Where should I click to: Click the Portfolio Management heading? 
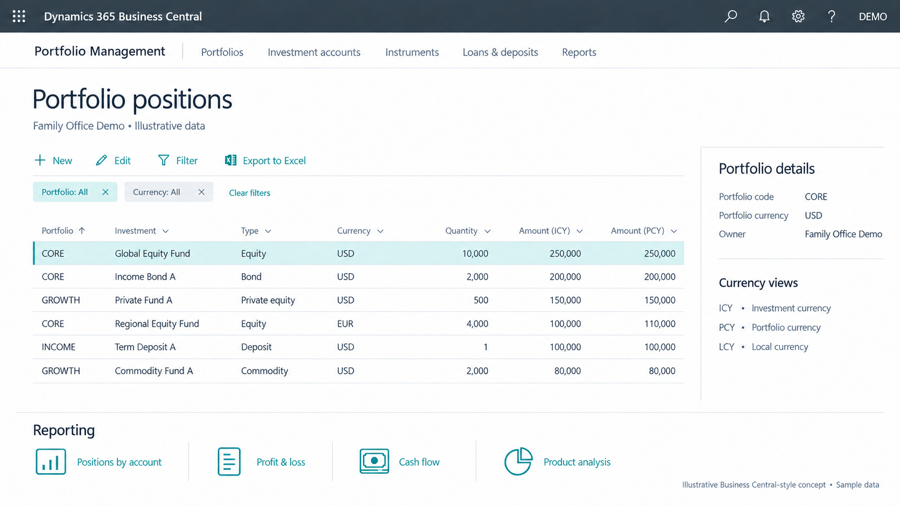[100, 51]
